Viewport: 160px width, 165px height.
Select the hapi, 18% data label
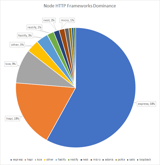pyautogui.click(x=13, y=118)
